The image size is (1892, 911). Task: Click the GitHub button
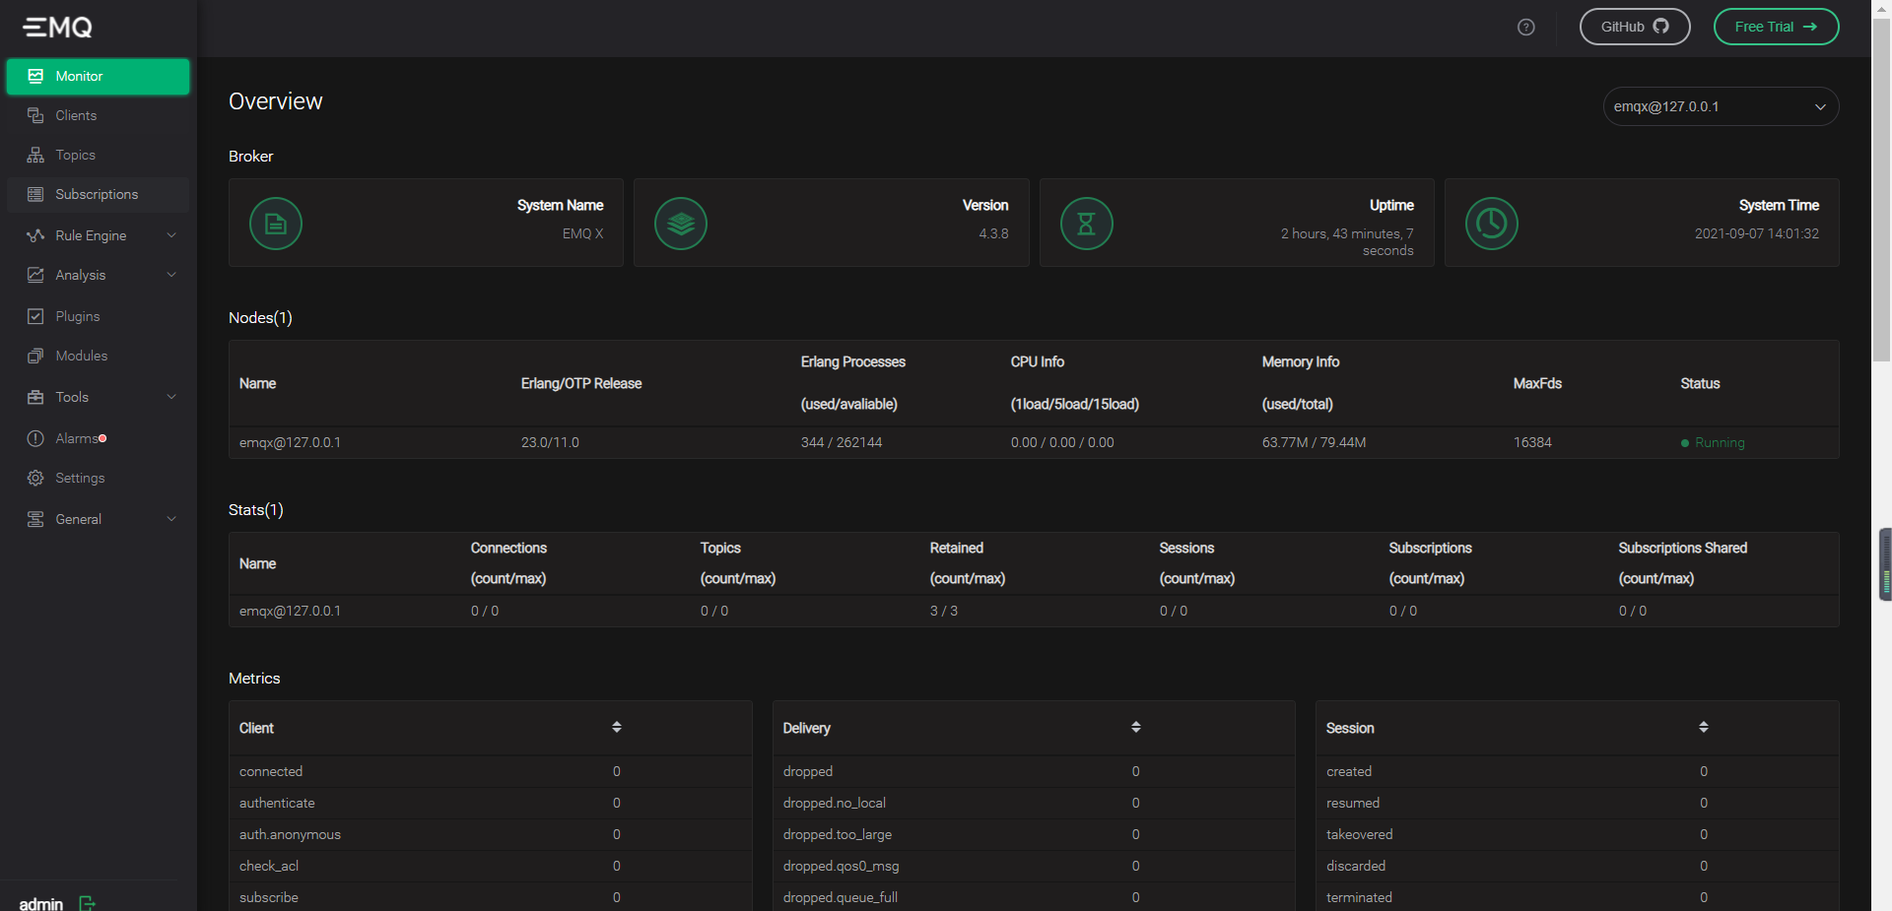[1635, 27]
